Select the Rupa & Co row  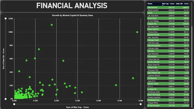(168, 81)
